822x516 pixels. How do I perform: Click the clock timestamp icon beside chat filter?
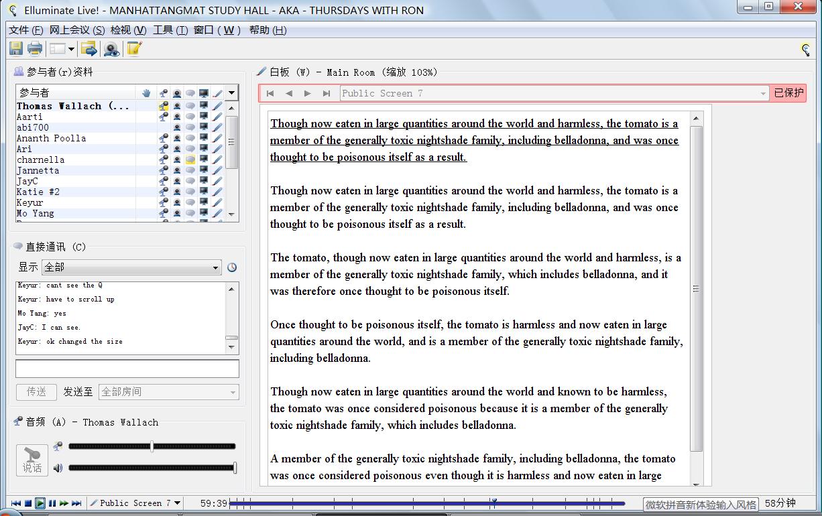pos(232,267)
